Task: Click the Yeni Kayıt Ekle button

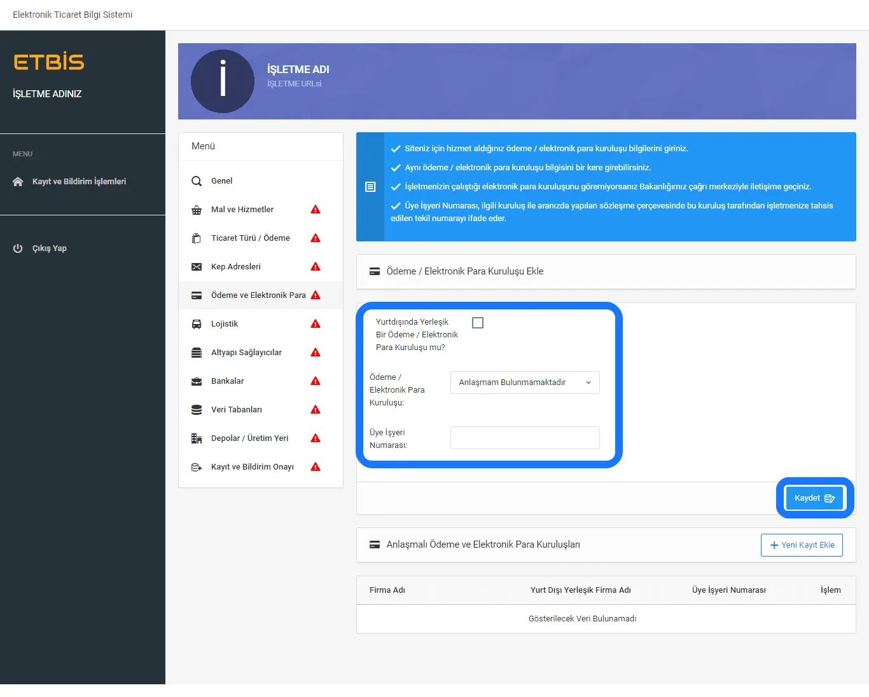Action: (x=802, y=545)
